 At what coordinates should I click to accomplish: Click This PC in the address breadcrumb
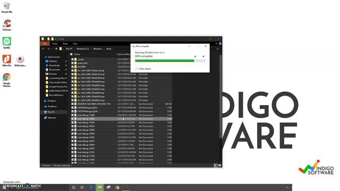tap(69, 49)
